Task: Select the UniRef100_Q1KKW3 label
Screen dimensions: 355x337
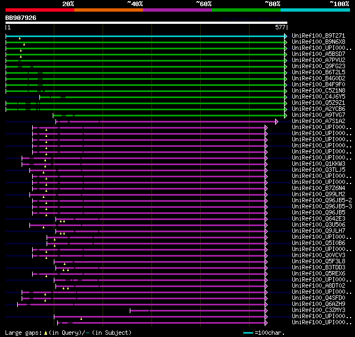Action: [x=318, y=164]
